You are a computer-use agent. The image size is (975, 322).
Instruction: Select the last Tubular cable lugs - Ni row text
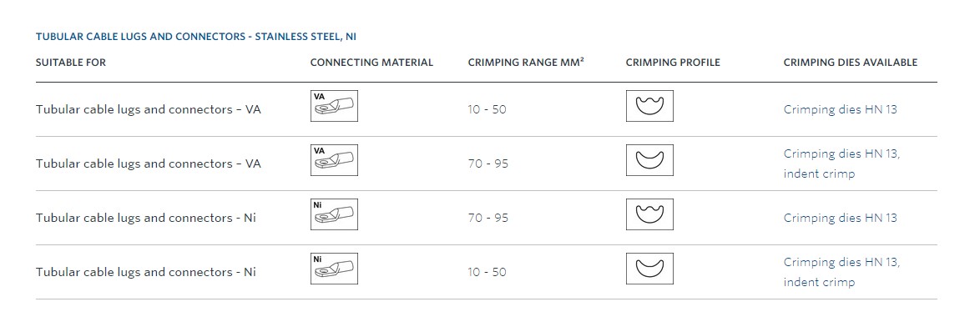coord(145,272)
